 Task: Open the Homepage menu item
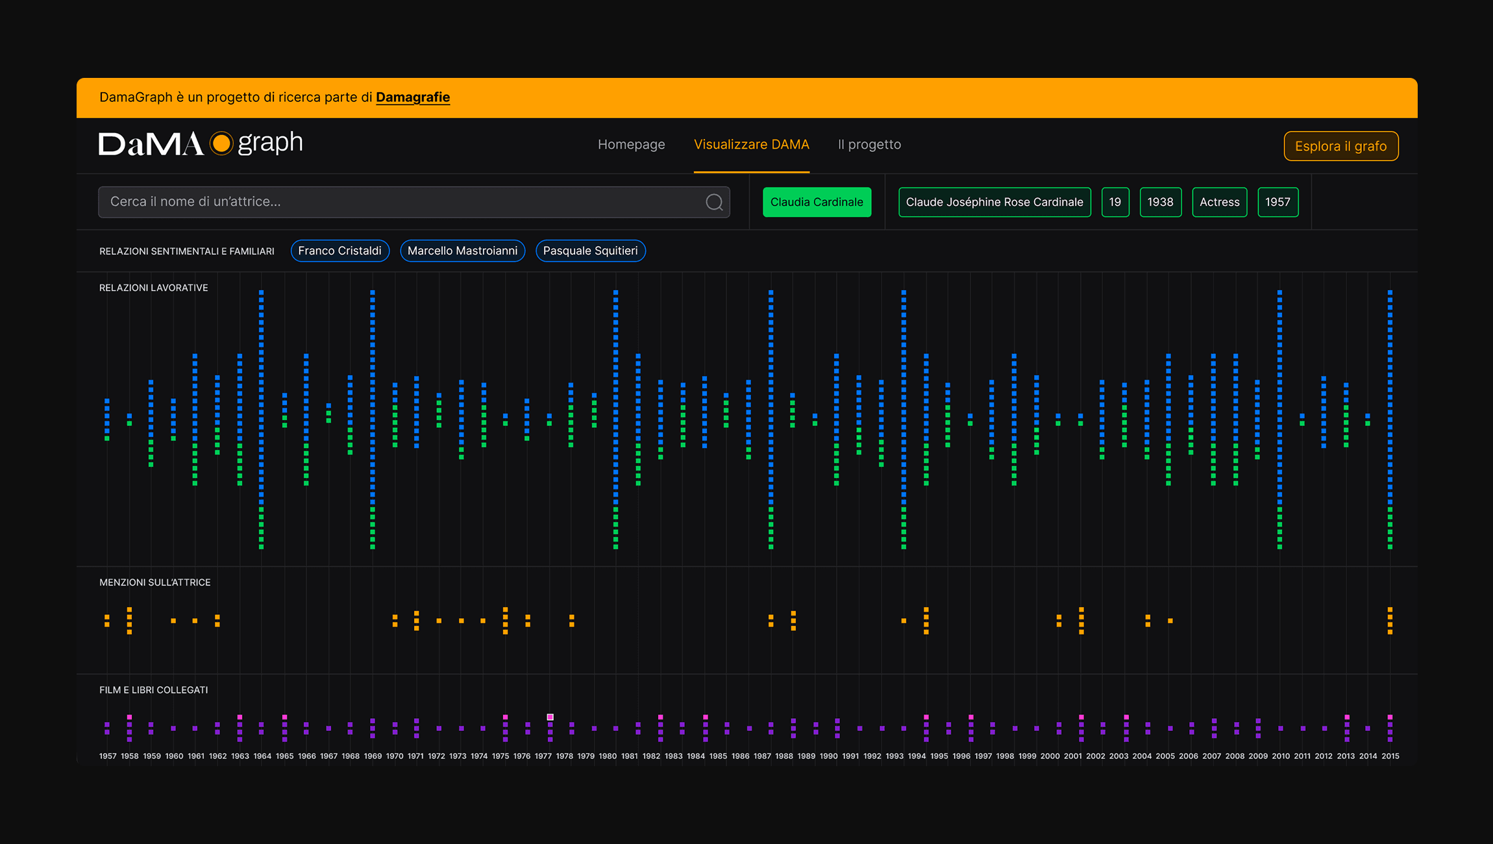[631, 145]
